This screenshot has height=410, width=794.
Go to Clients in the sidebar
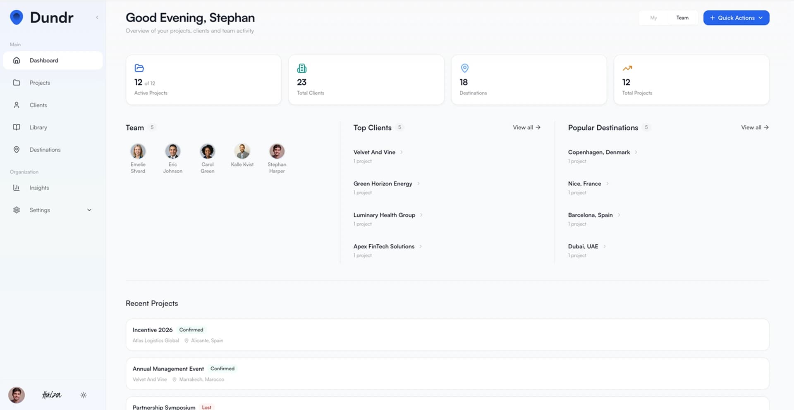(x=53, y=105)
